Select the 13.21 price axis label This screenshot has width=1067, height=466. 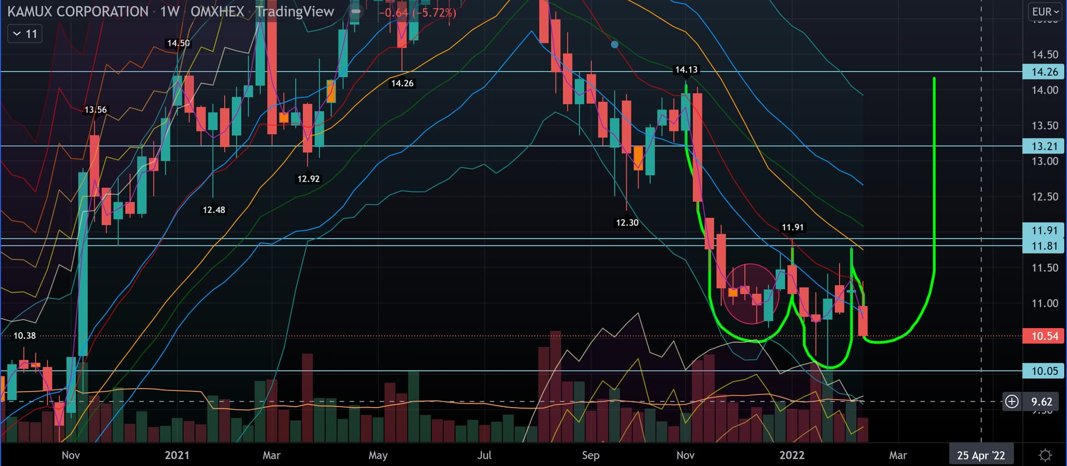click(1044, 146)
